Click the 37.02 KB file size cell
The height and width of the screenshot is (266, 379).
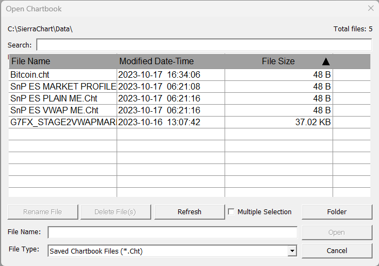pyautogui.click(x=313, y=122)
